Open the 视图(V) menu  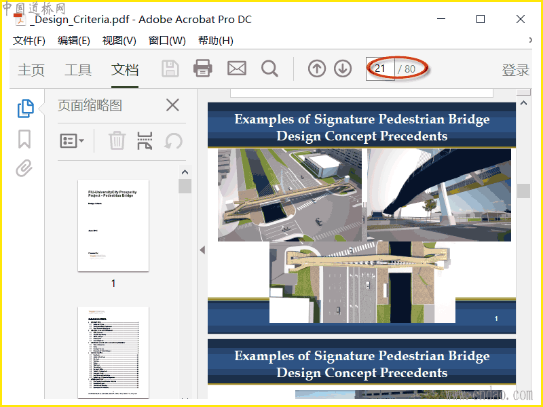point(119,41)
